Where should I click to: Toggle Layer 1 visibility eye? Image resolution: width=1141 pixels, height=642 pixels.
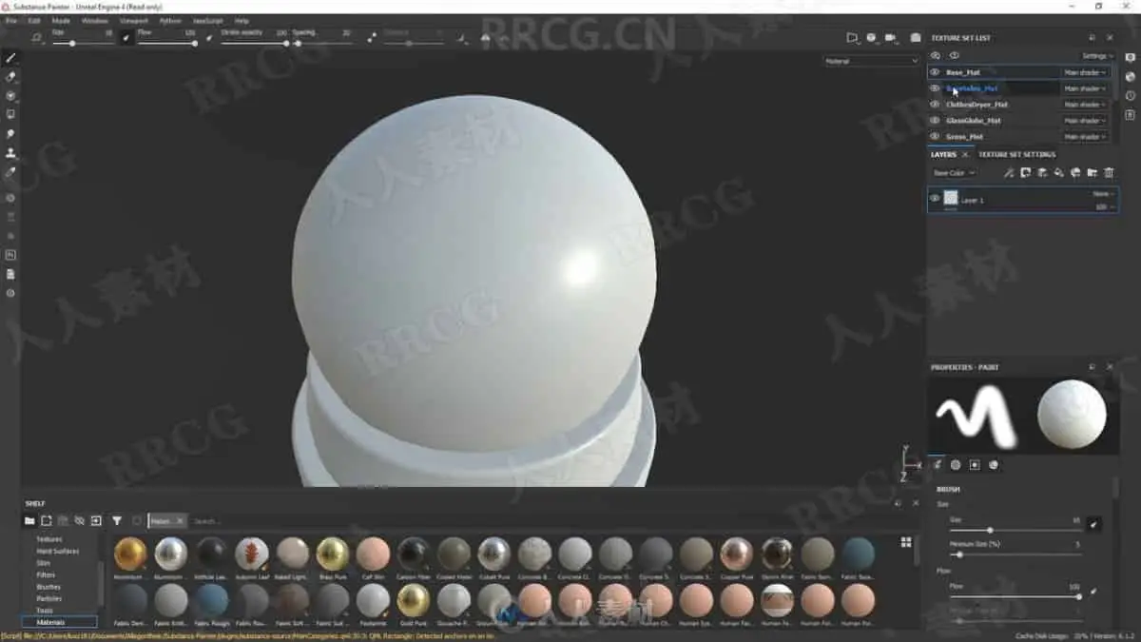click(935, 199)
